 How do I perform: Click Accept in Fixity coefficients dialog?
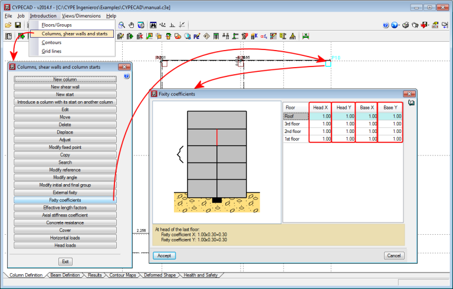tap(164, 255)
